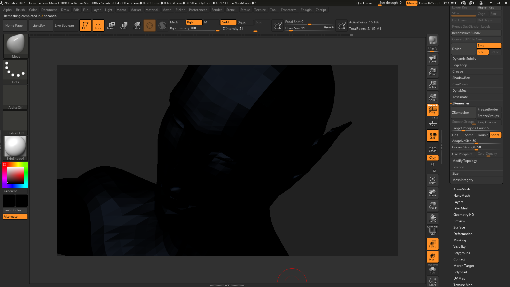Disable the Adapt option in ZRemesher
The height and width of the screenshot is (287, 510).
(x=495, y=135)
